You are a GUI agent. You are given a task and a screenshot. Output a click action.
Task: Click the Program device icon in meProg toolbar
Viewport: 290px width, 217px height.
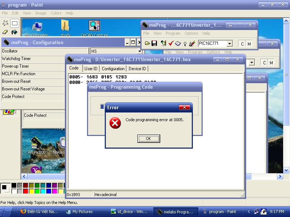tap(163, 43)
